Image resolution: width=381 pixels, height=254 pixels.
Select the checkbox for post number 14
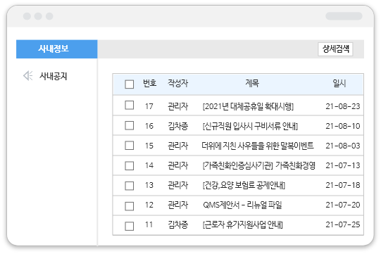coord(130,166)
